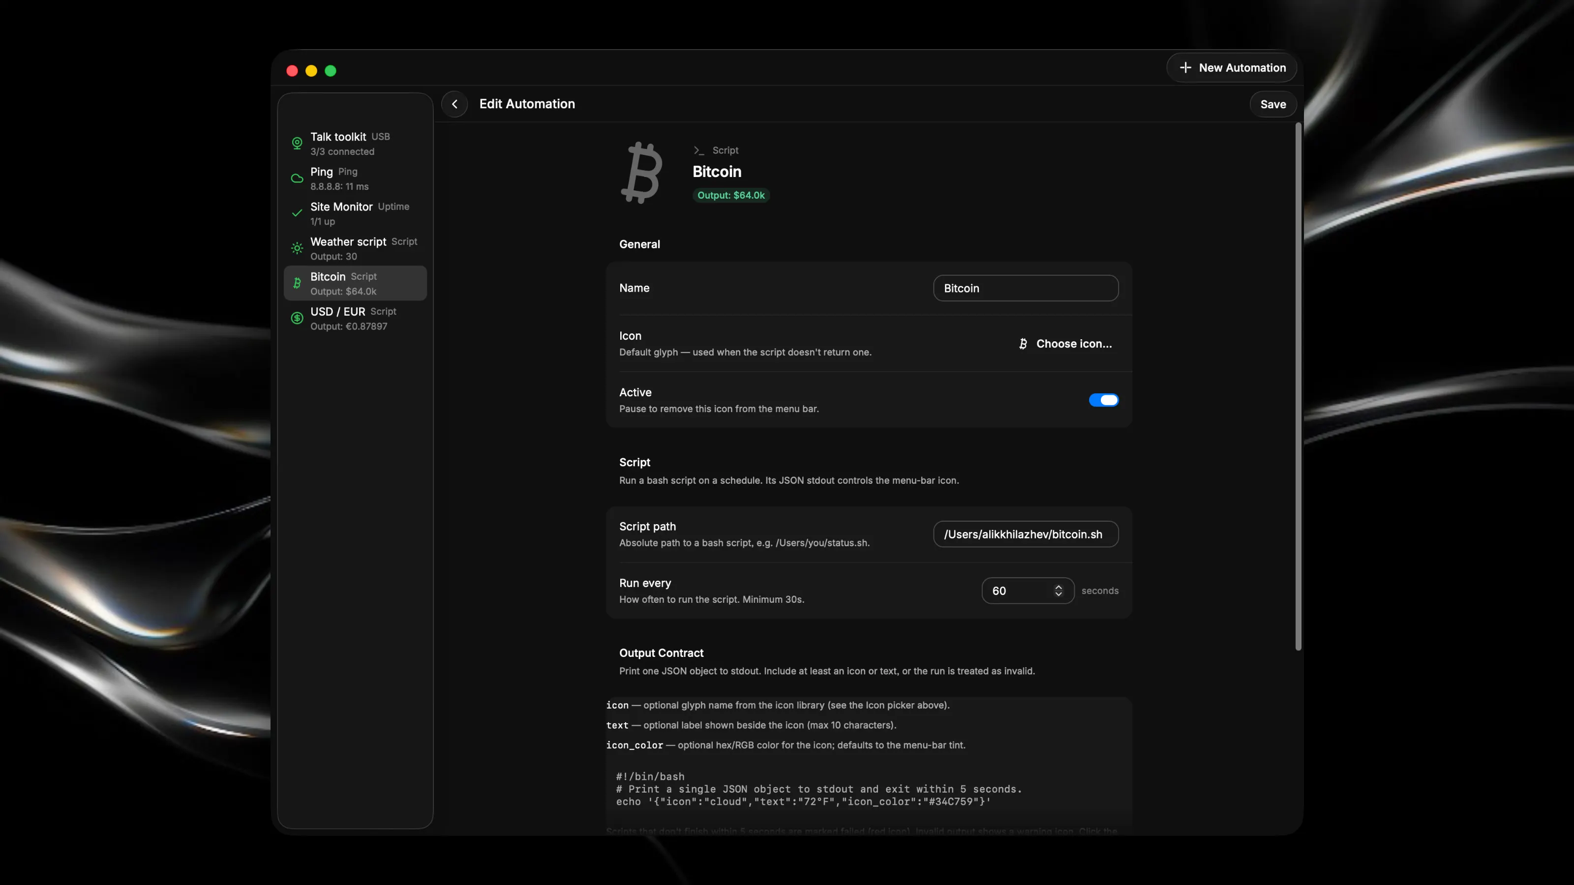
Task: Click the 3/3 connected status text
Action: click(342, 151)
